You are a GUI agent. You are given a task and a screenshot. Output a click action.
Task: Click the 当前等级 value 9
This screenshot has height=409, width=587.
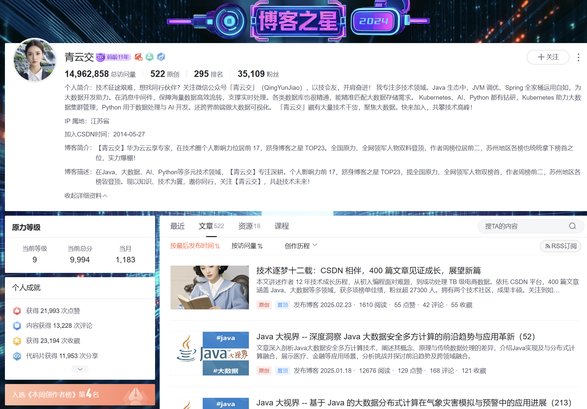click(x=35, y=260)
